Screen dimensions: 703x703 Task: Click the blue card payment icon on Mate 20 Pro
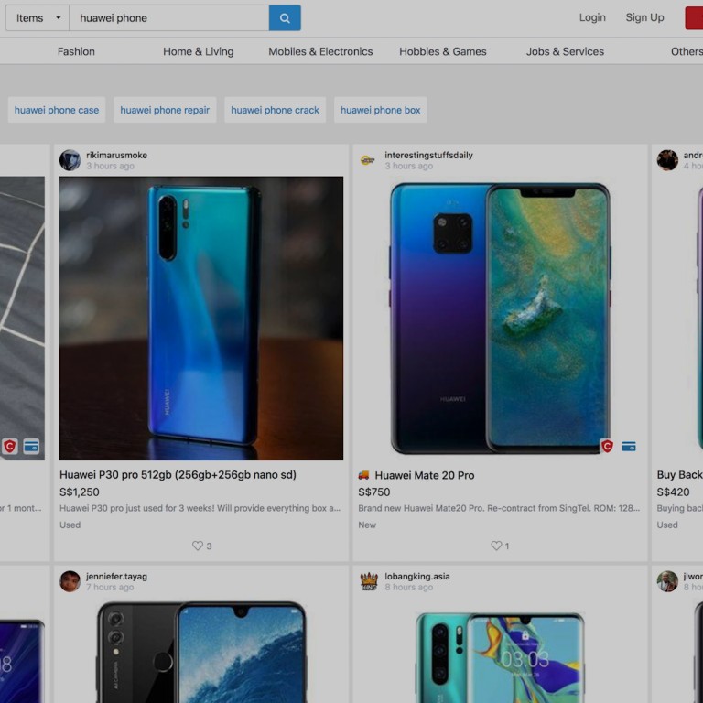pyautogui.click(x=629, y=446)
